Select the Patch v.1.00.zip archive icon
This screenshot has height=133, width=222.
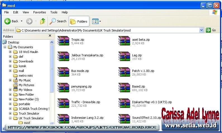click(124, 72)
